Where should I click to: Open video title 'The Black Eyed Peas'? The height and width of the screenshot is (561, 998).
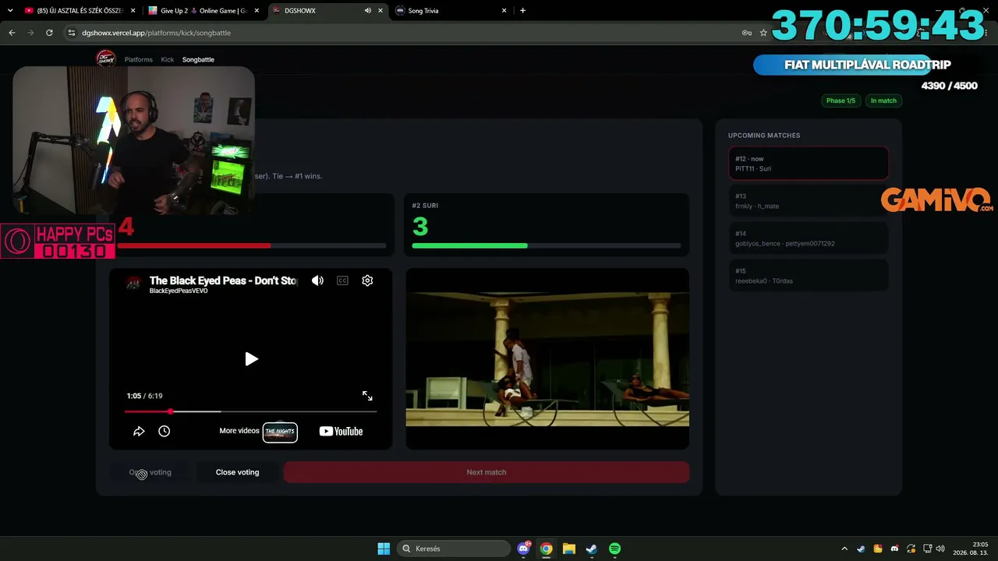tap(223, 280)
